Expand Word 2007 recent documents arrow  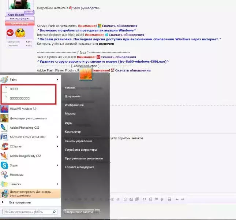pyautogui.click(x=57, y=137)
